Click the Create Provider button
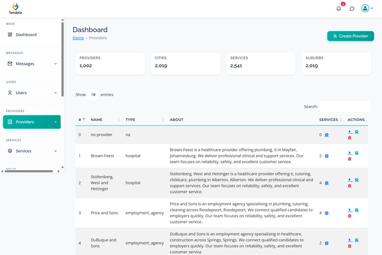The width and height of the screenshot is (382, 255). click(x=350, y=36)
